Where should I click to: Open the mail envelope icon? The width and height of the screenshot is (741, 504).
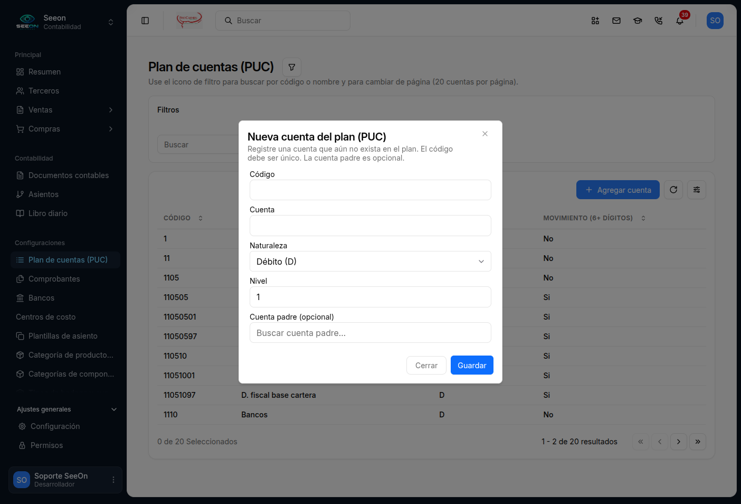coord(616,21)
